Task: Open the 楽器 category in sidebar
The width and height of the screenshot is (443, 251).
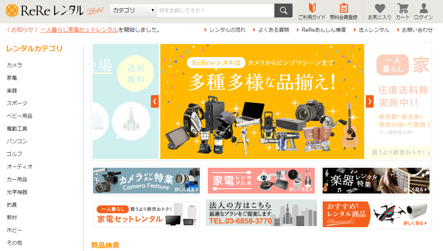Action: pyautogui.click(x=12, y=90)
